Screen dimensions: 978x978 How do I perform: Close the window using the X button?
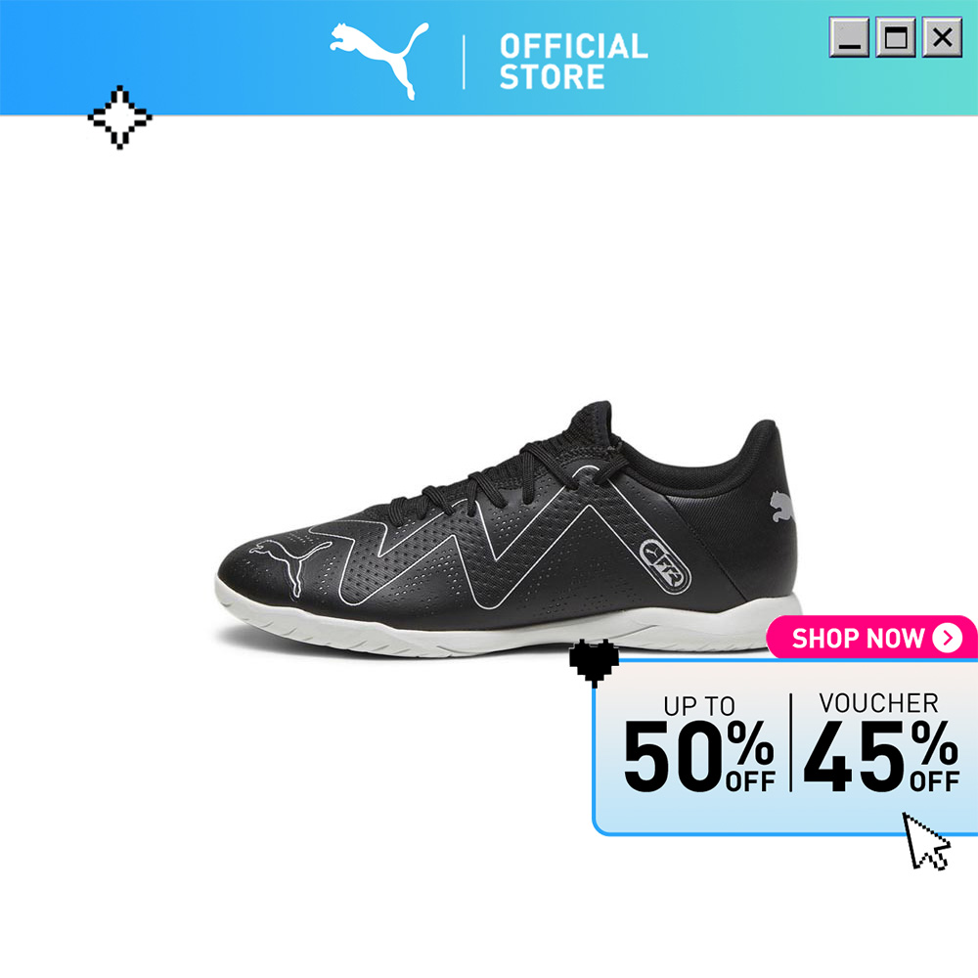click(x=943, y=37)
